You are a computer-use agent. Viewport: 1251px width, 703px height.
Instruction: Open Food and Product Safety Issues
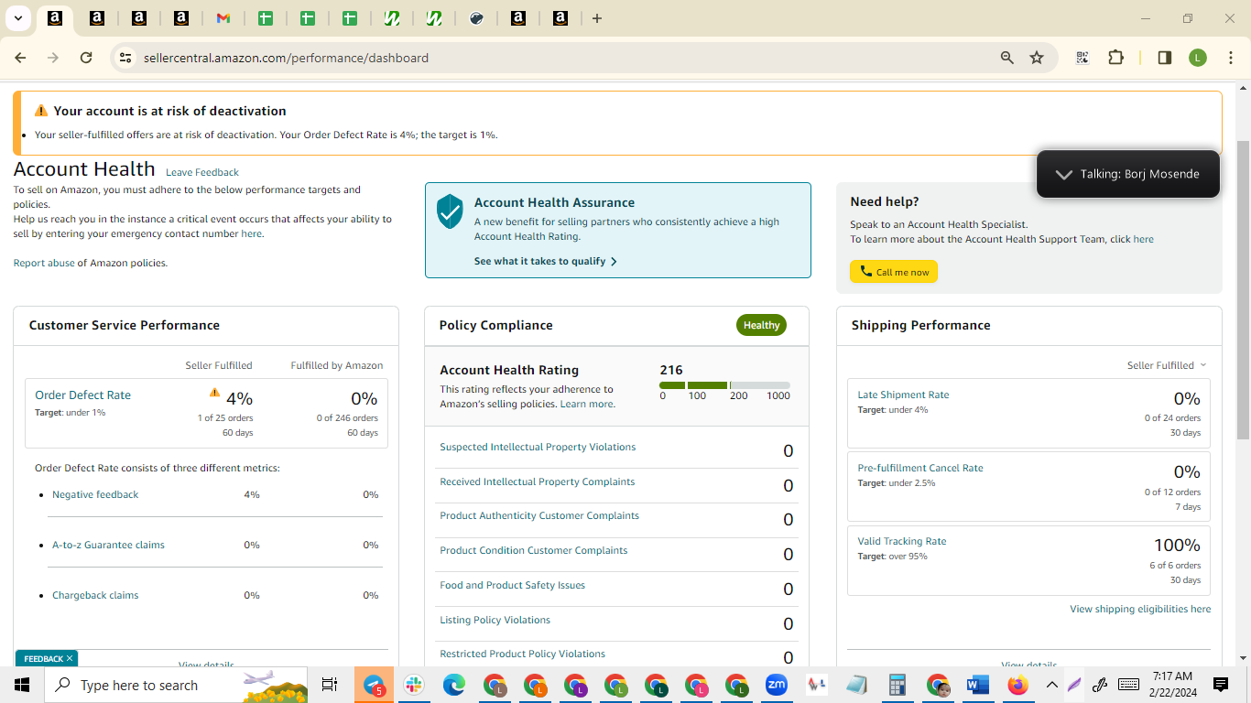(x=512, y=585)
